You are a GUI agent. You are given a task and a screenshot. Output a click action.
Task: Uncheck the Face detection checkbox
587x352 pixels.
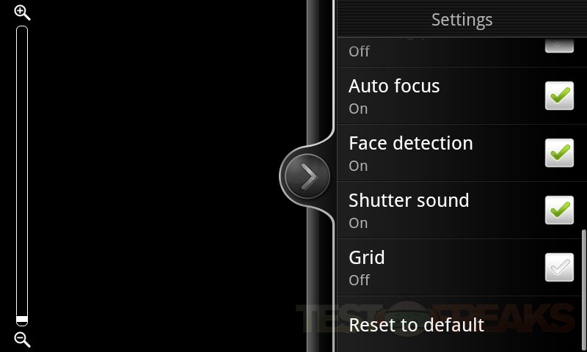click(x=559, y=153)
